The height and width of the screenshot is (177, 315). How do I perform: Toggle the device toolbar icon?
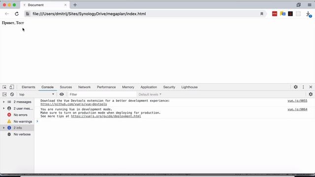click(x=12, y=87)
